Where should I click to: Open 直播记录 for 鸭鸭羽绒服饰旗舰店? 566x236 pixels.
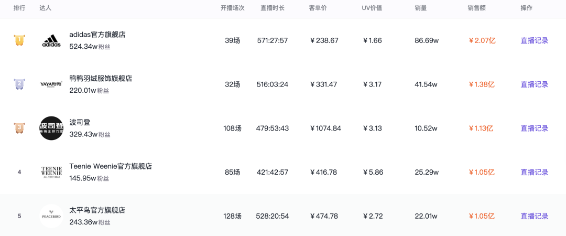point(534,84)
